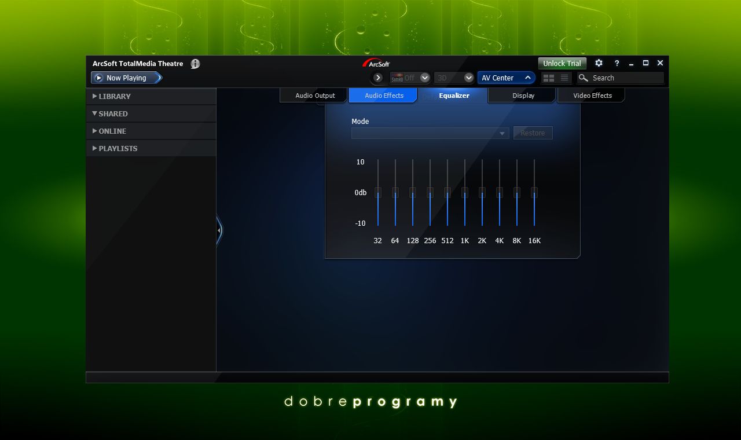The width and height of the screenshot is (741, 440).
Task: Switch to the Video Effects tab
Action: click(592, 96)
